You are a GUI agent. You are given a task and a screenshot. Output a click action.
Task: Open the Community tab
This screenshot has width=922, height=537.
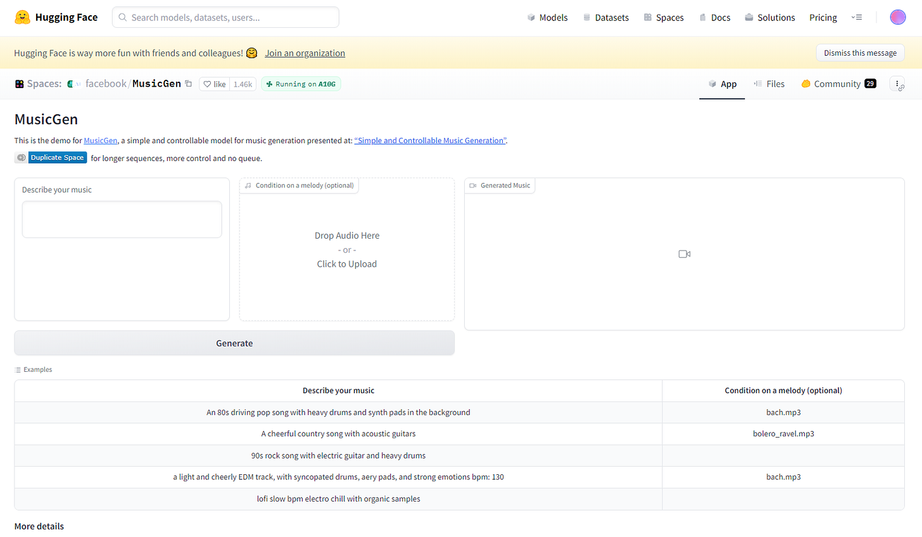click(838, 84)
